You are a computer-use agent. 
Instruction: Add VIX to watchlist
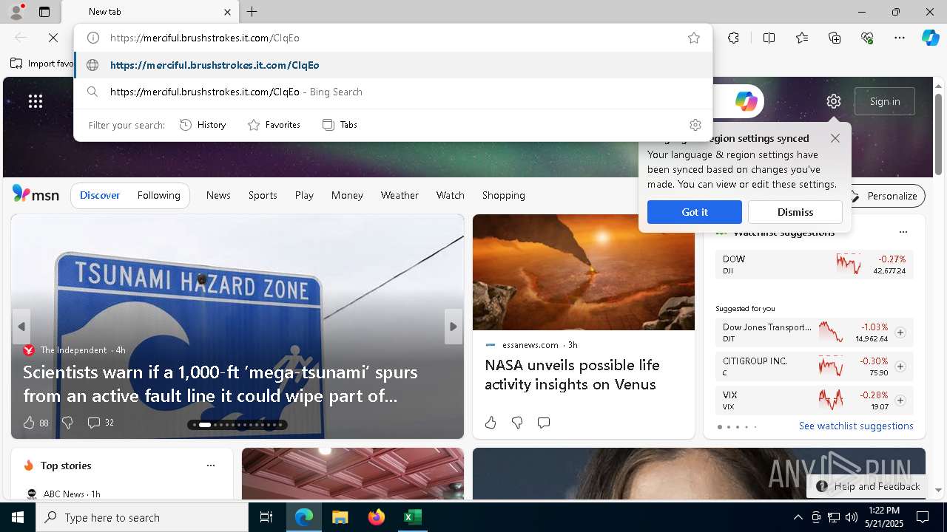pyautogui.click(x=900, y=400)
